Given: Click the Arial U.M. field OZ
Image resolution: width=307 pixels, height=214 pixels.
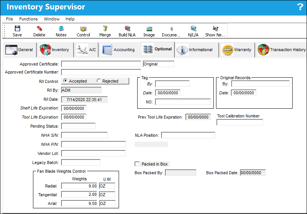Looking at the screenshot, I should pos(107,203).
